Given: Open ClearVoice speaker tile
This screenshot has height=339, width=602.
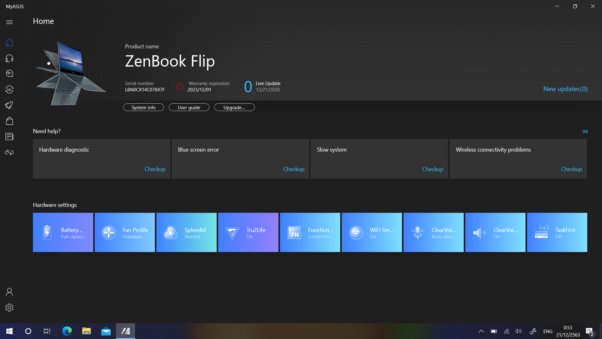Looking at the screenshot, I should click(x=495, y=232).
